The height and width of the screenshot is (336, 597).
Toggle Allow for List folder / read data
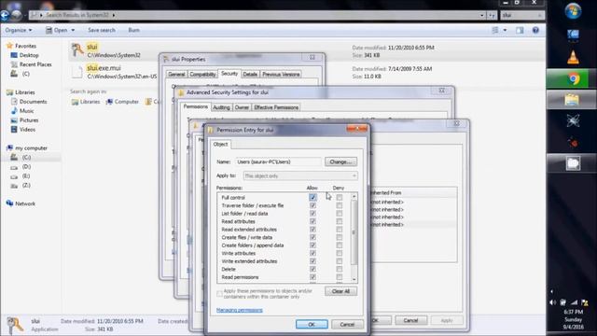312,214
